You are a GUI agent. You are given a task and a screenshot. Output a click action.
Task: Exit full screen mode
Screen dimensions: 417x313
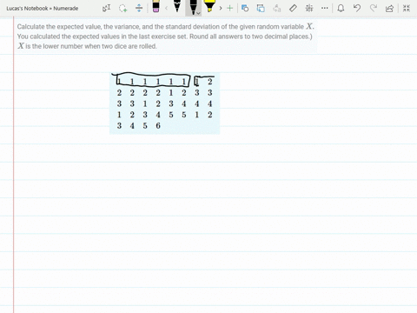407,8
